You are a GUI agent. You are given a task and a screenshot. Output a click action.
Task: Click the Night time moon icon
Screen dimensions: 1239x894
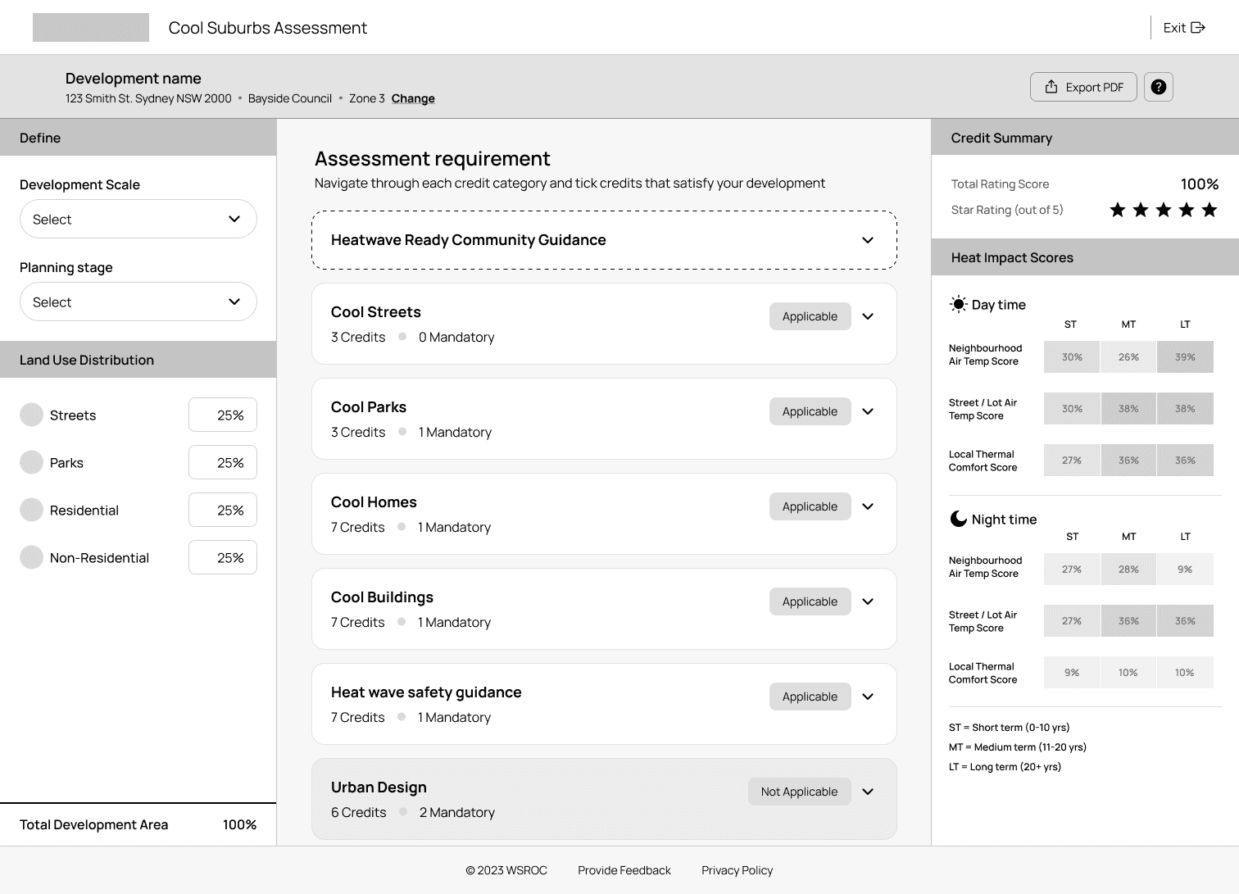(958, 519)
